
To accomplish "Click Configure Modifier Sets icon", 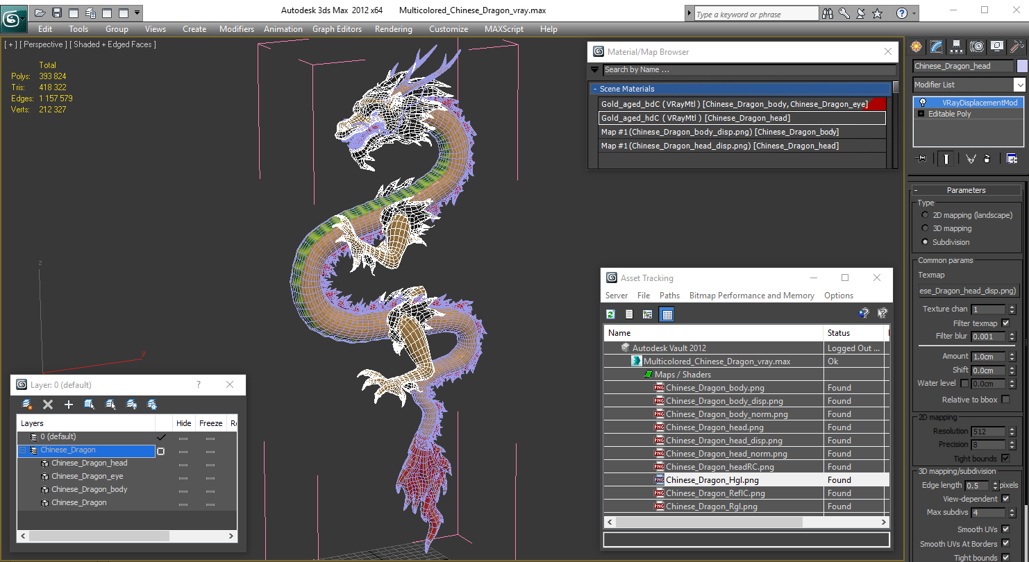I will 1012,159.
